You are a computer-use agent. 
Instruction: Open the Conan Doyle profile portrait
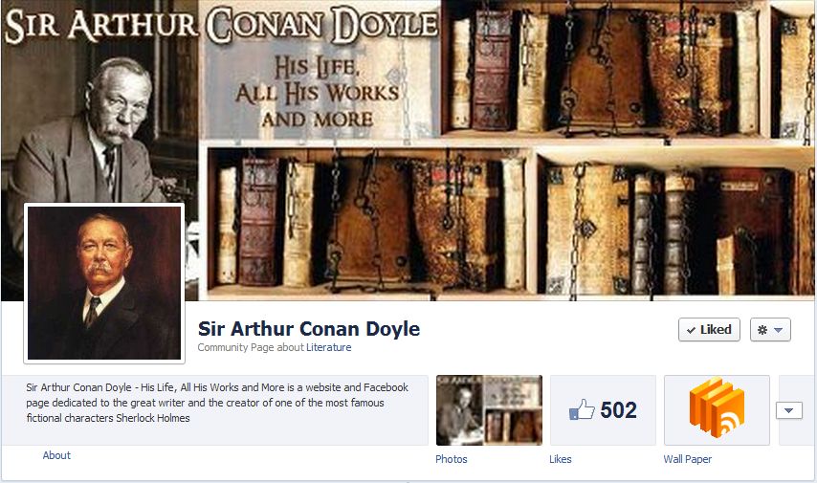pos(104,283)
